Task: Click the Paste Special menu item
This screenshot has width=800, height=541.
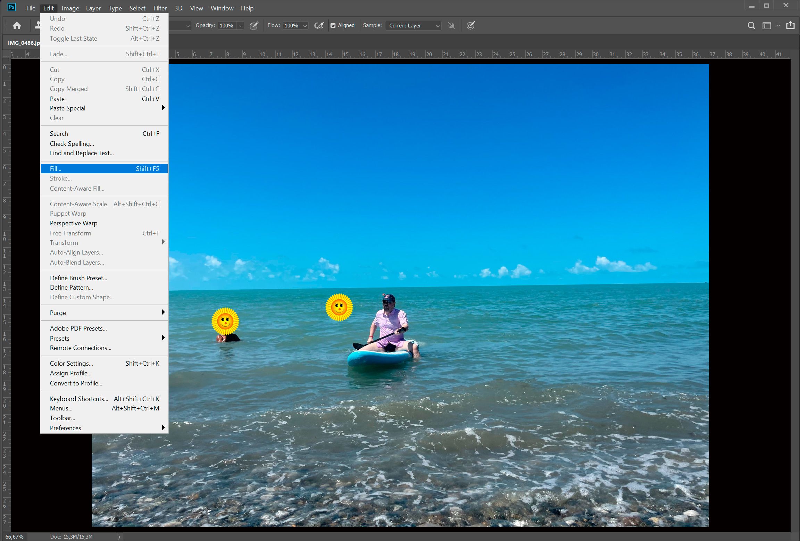Action: pyautogui.click(x=68, y=108)
